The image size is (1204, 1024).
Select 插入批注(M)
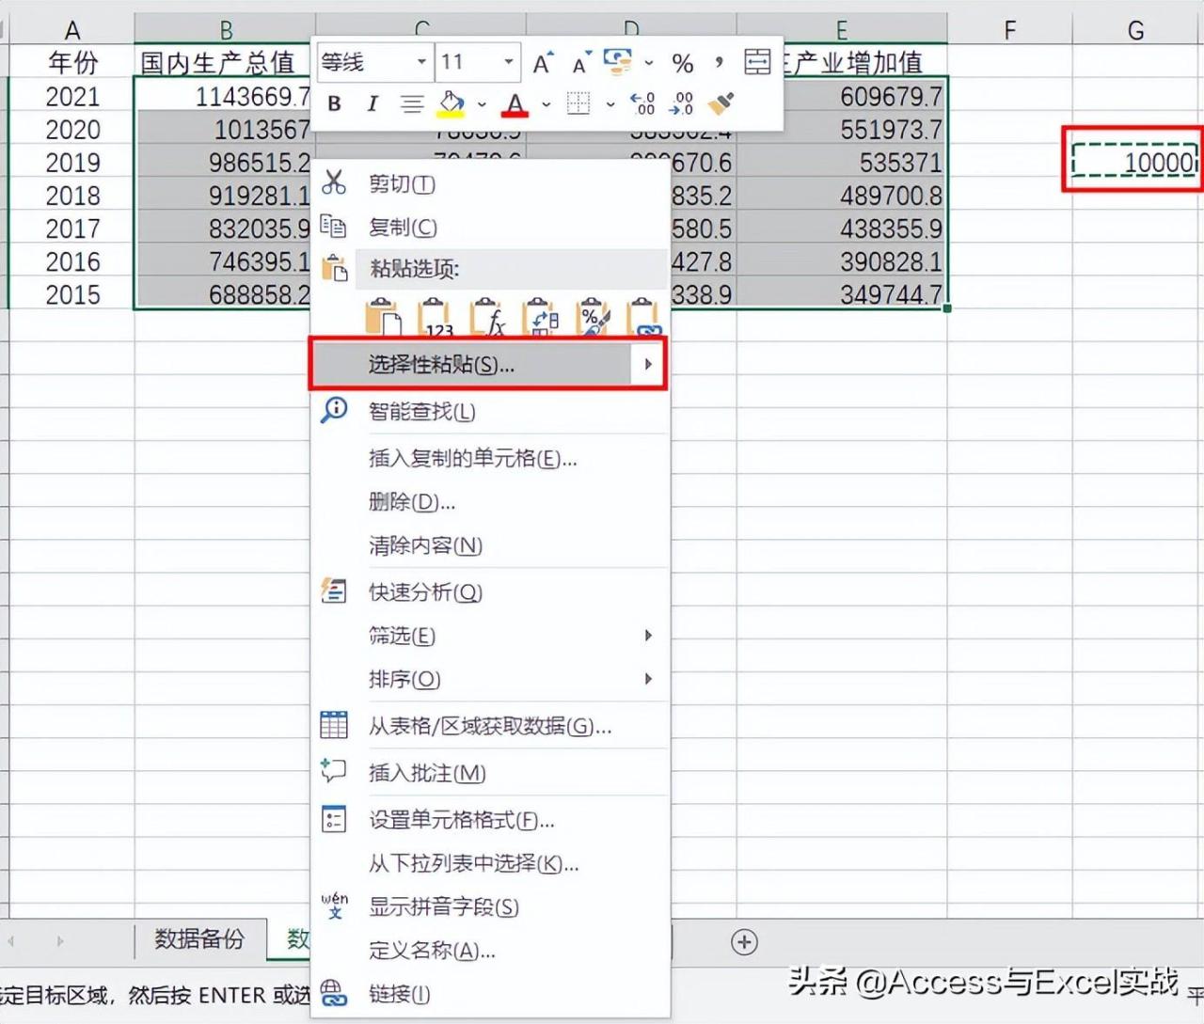pyautogui.click(x=490, y=773)
